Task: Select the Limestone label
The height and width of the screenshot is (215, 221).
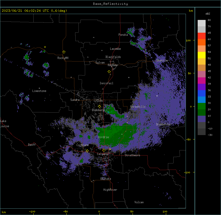Action: (x=39, y=91)
